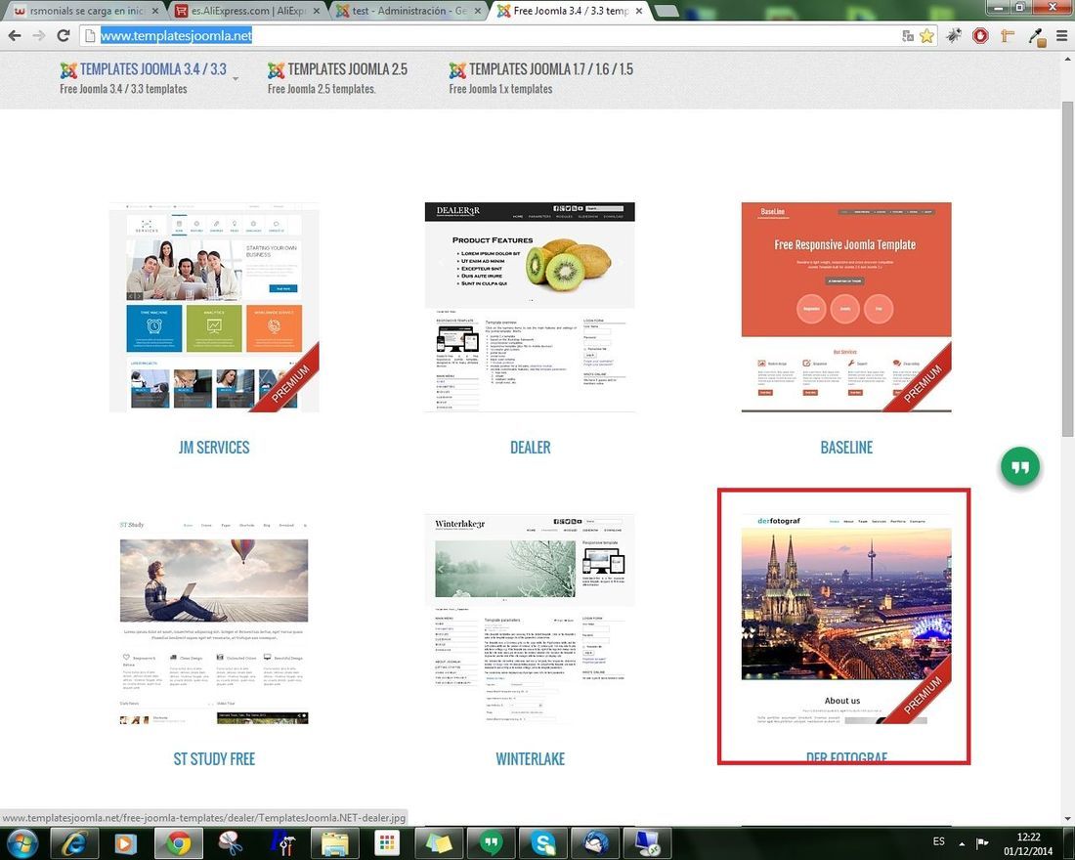Open the DEALER template link

tap(530, 448)
